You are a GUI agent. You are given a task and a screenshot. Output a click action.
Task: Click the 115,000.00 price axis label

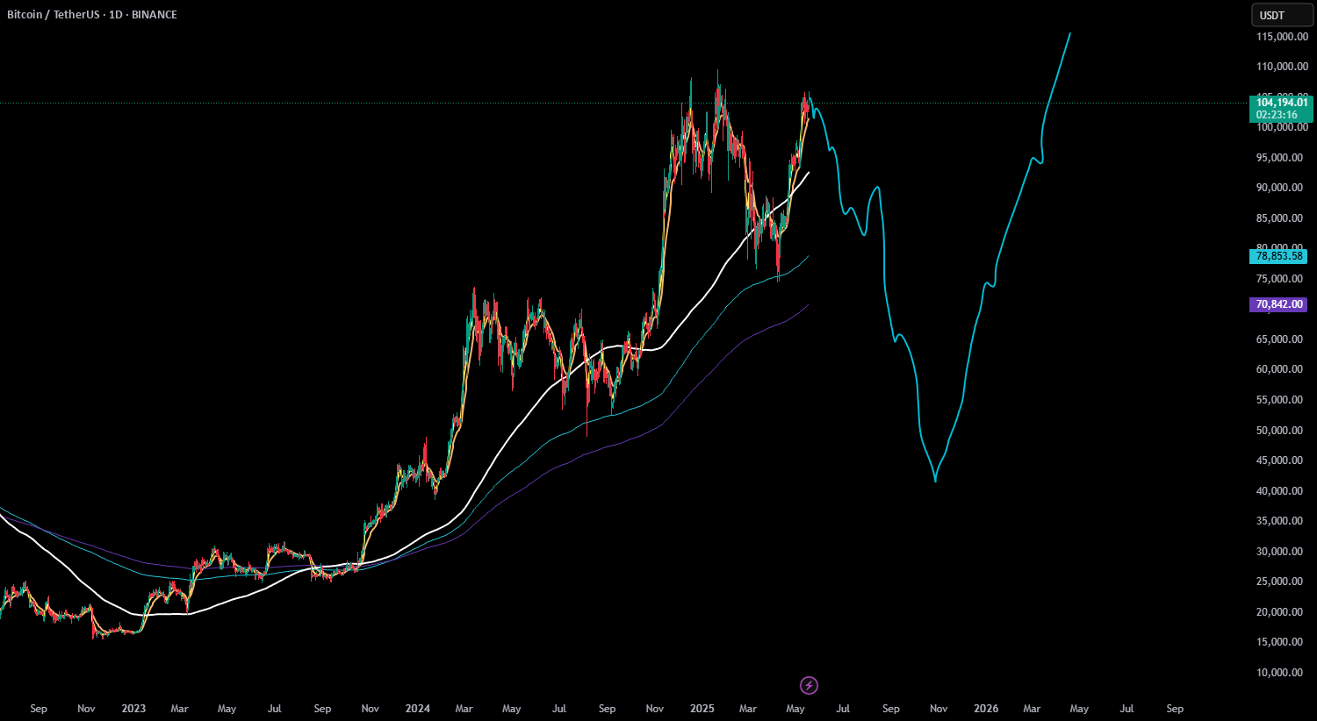tap(1282, 37)
